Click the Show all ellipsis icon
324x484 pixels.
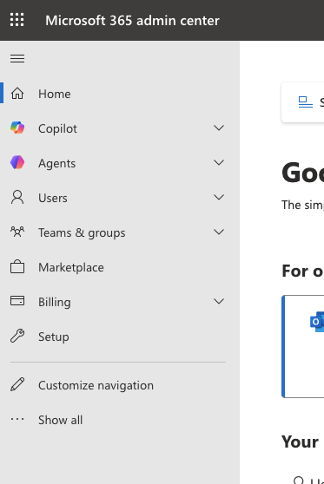(x=17, y=419)
